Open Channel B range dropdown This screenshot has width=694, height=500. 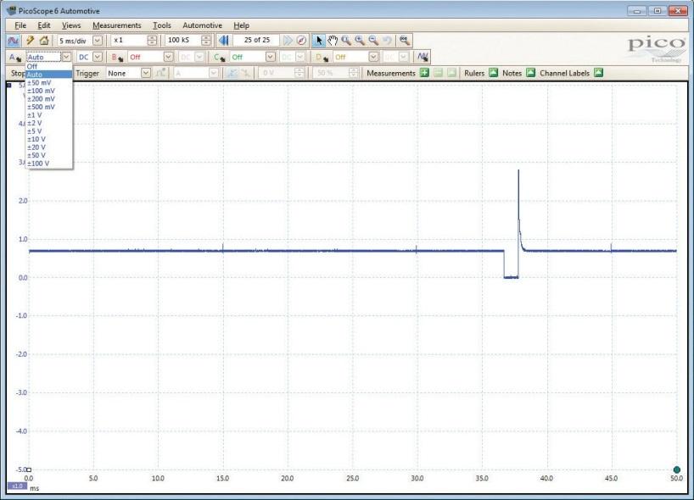coord(168,57)
